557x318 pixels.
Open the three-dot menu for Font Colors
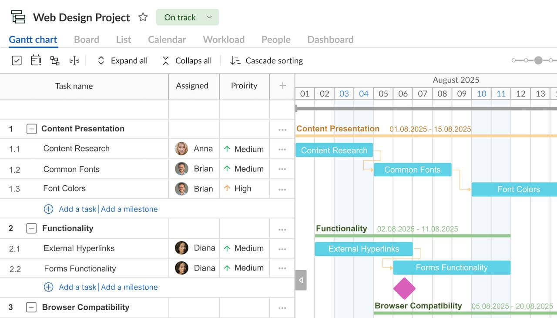282,189
